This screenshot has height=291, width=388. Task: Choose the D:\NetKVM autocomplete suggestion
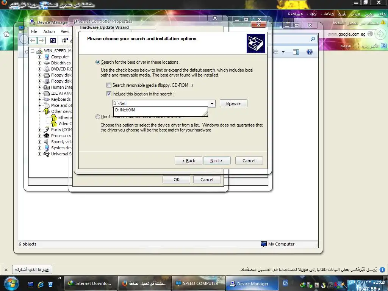coord(160,110)
